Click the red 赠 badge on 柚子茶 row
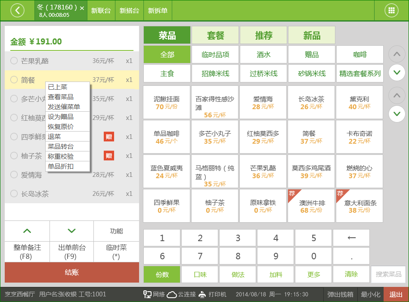 [x=109, y=156]
